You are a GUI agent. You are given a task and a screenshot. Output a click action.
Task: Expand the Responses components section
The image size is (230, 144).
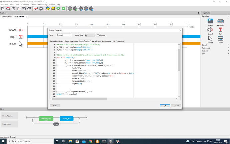pyautogui.click(x=215, y=48)
